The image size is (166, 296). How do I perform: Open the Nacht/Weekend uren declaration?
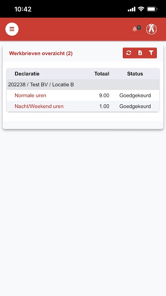click(39, 106)
